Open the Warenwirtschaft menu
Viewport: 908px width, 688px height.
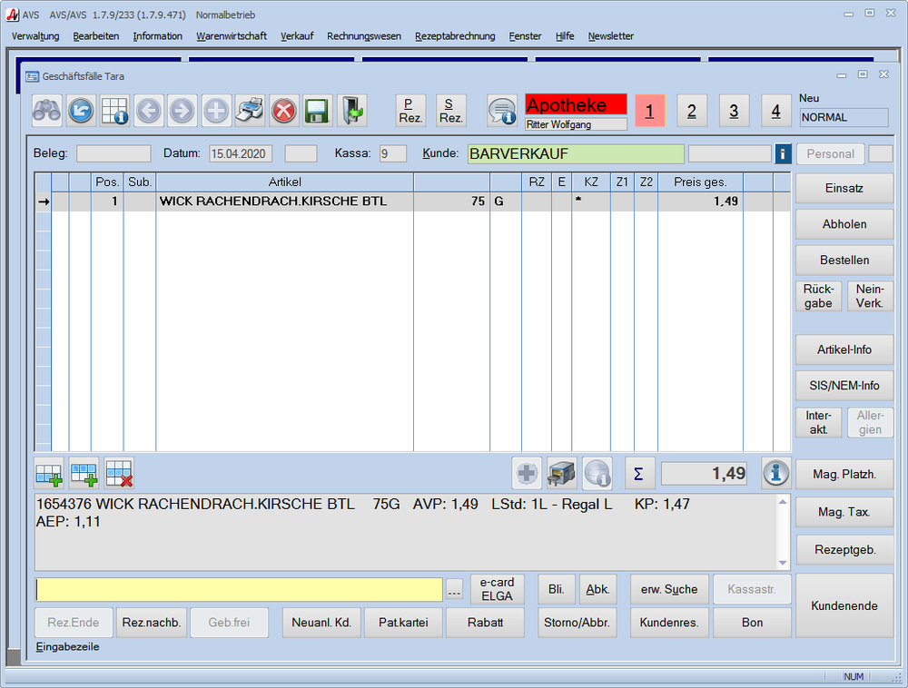coord(232,36)
